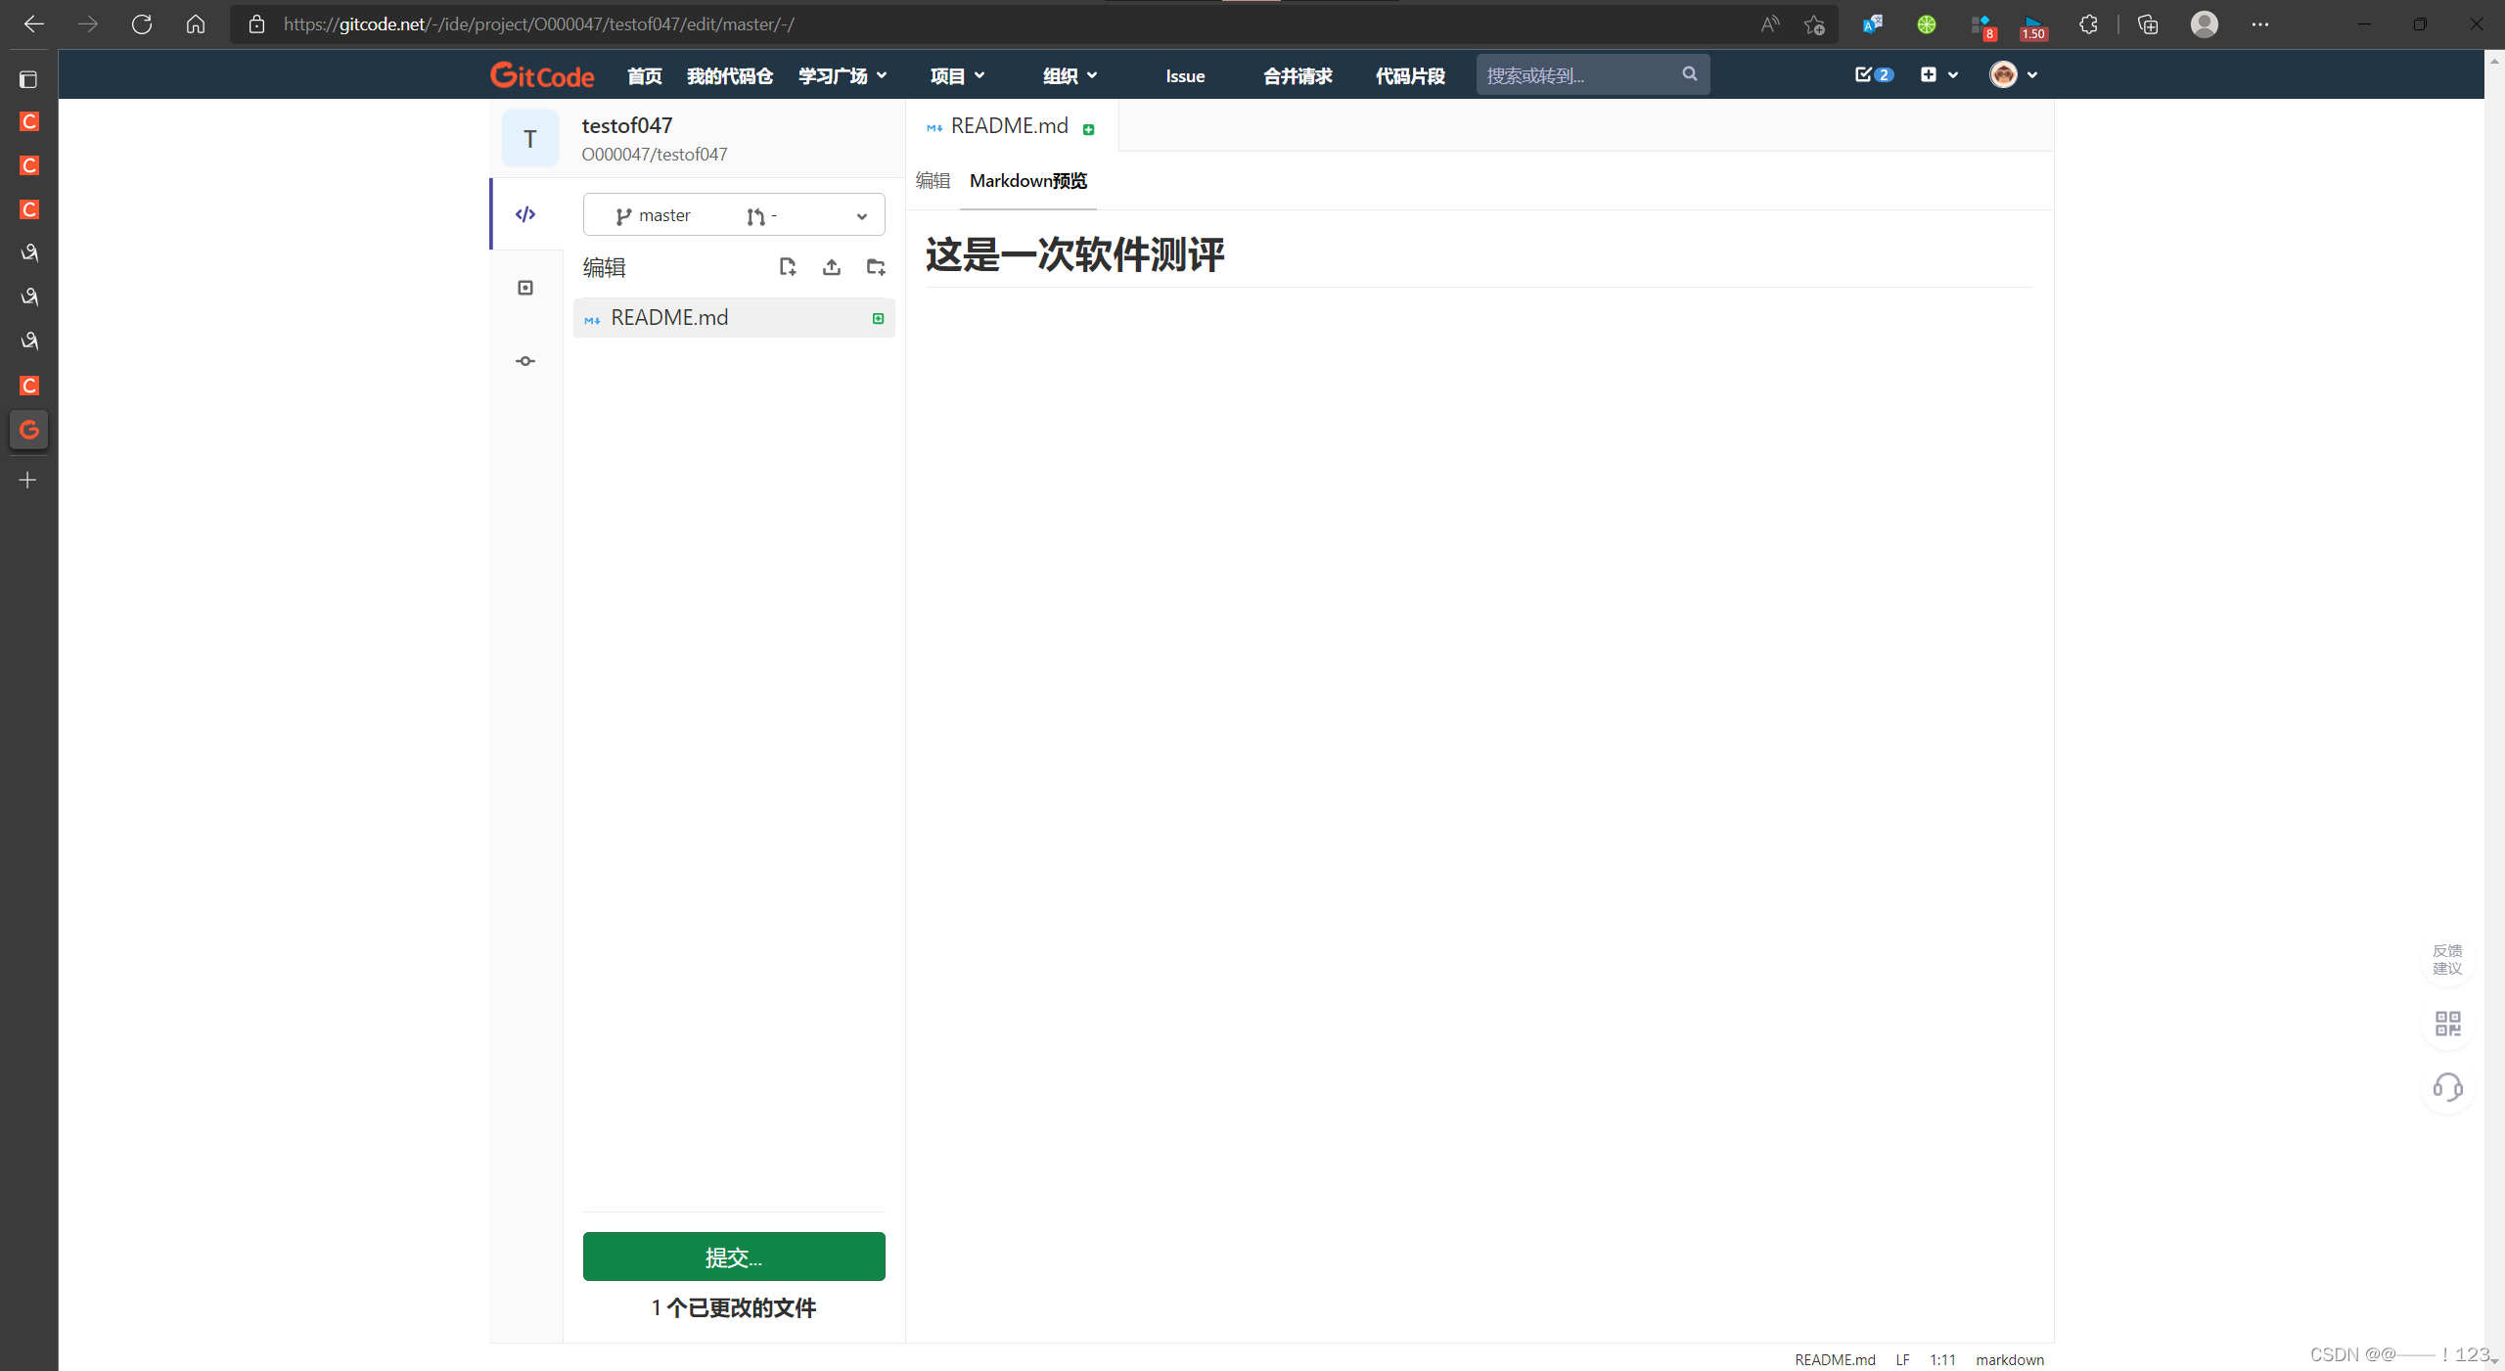Expand the master branch selector dropdown
This screenshot has width=2505, height=1371.
click(861, 215)
